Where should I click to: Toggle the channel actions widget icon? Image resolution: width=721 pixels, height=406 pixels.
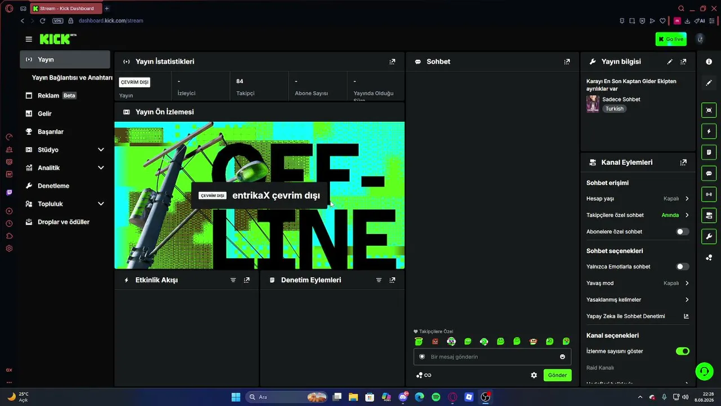pos(709,215)
